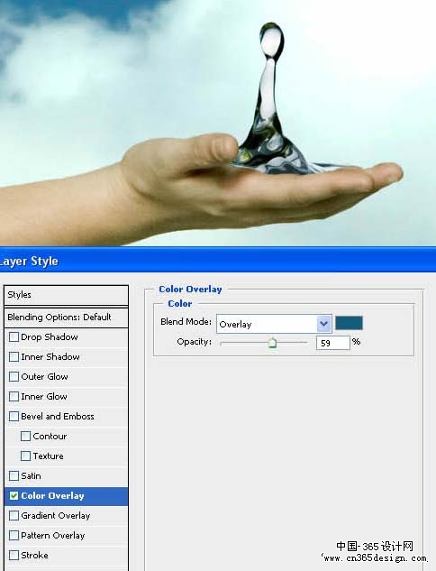
Task: Tick the Stroke effect checkbox
Action: pyautogui.click(x=14, y=555)
